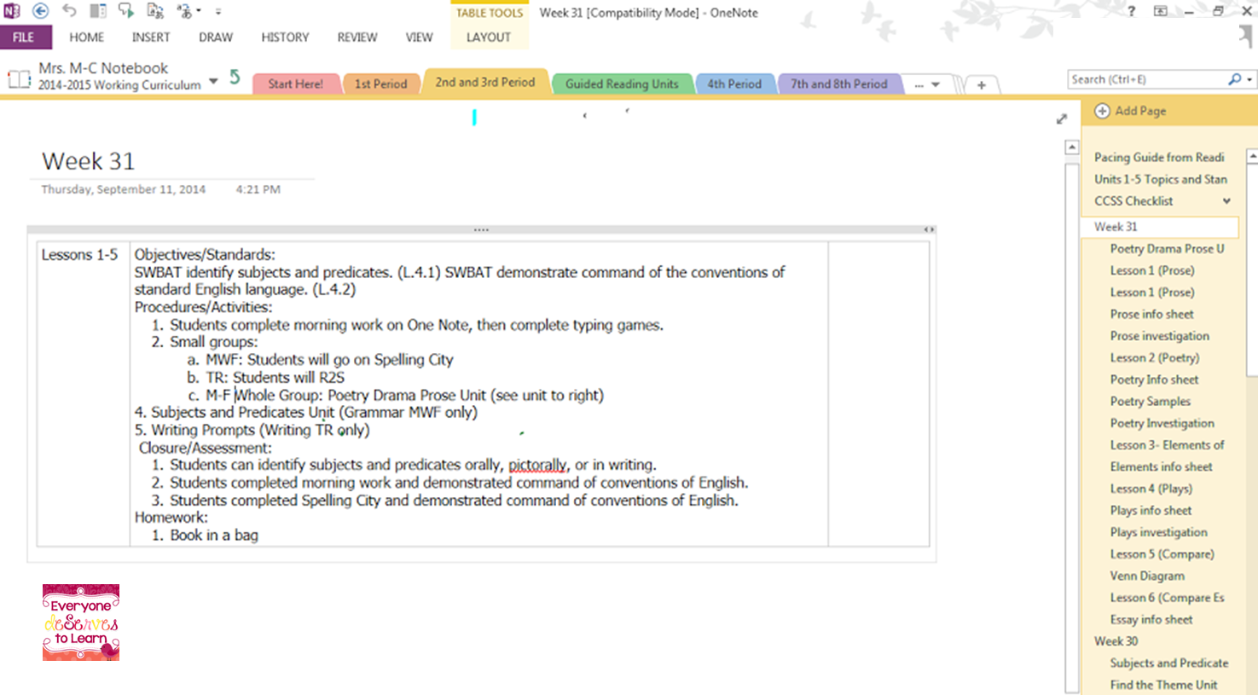Click the notebook book icon
This screenshot has width=1258, height=695.
19,79
